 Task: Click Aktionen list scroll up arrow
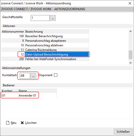pos(130,31)
